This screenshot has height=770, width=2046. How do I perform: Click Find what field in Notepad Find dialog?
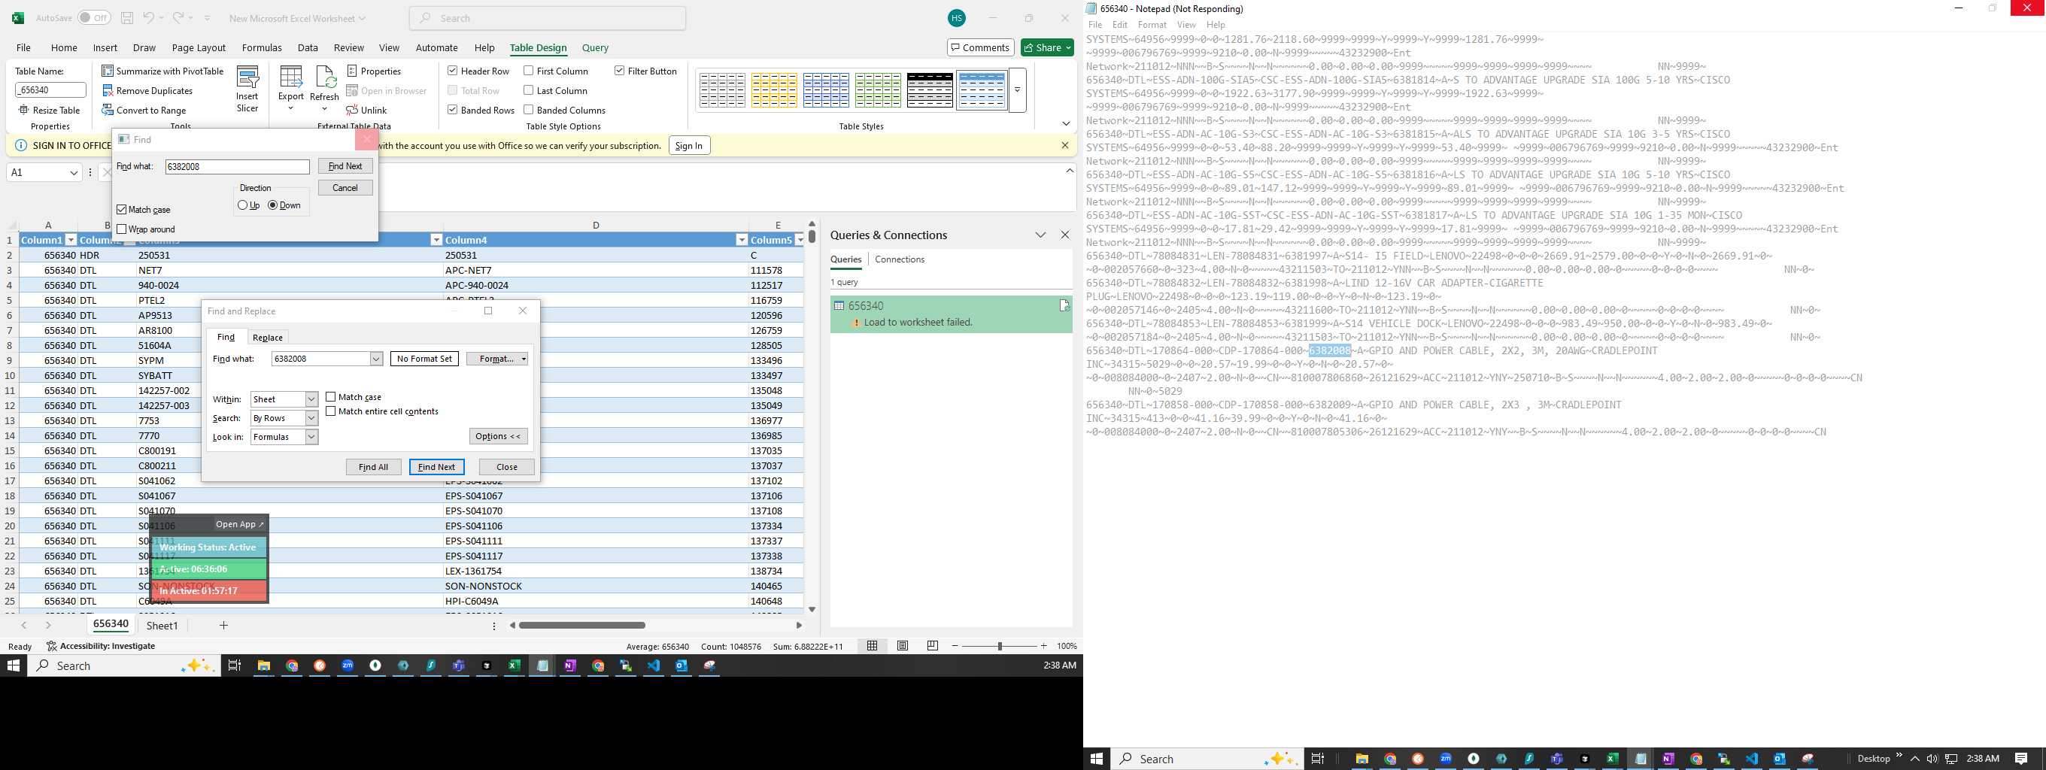(x=238, y=167)
